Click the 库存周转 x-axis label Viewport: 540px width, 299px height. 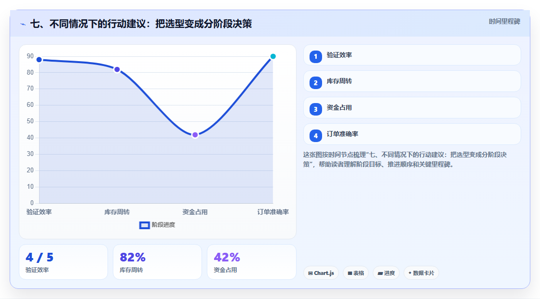pos(117,212)
